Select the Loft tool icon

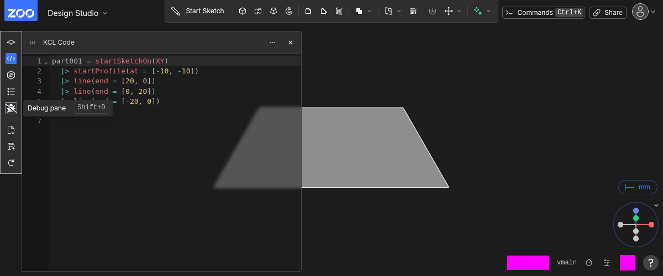tap(273, 11)
